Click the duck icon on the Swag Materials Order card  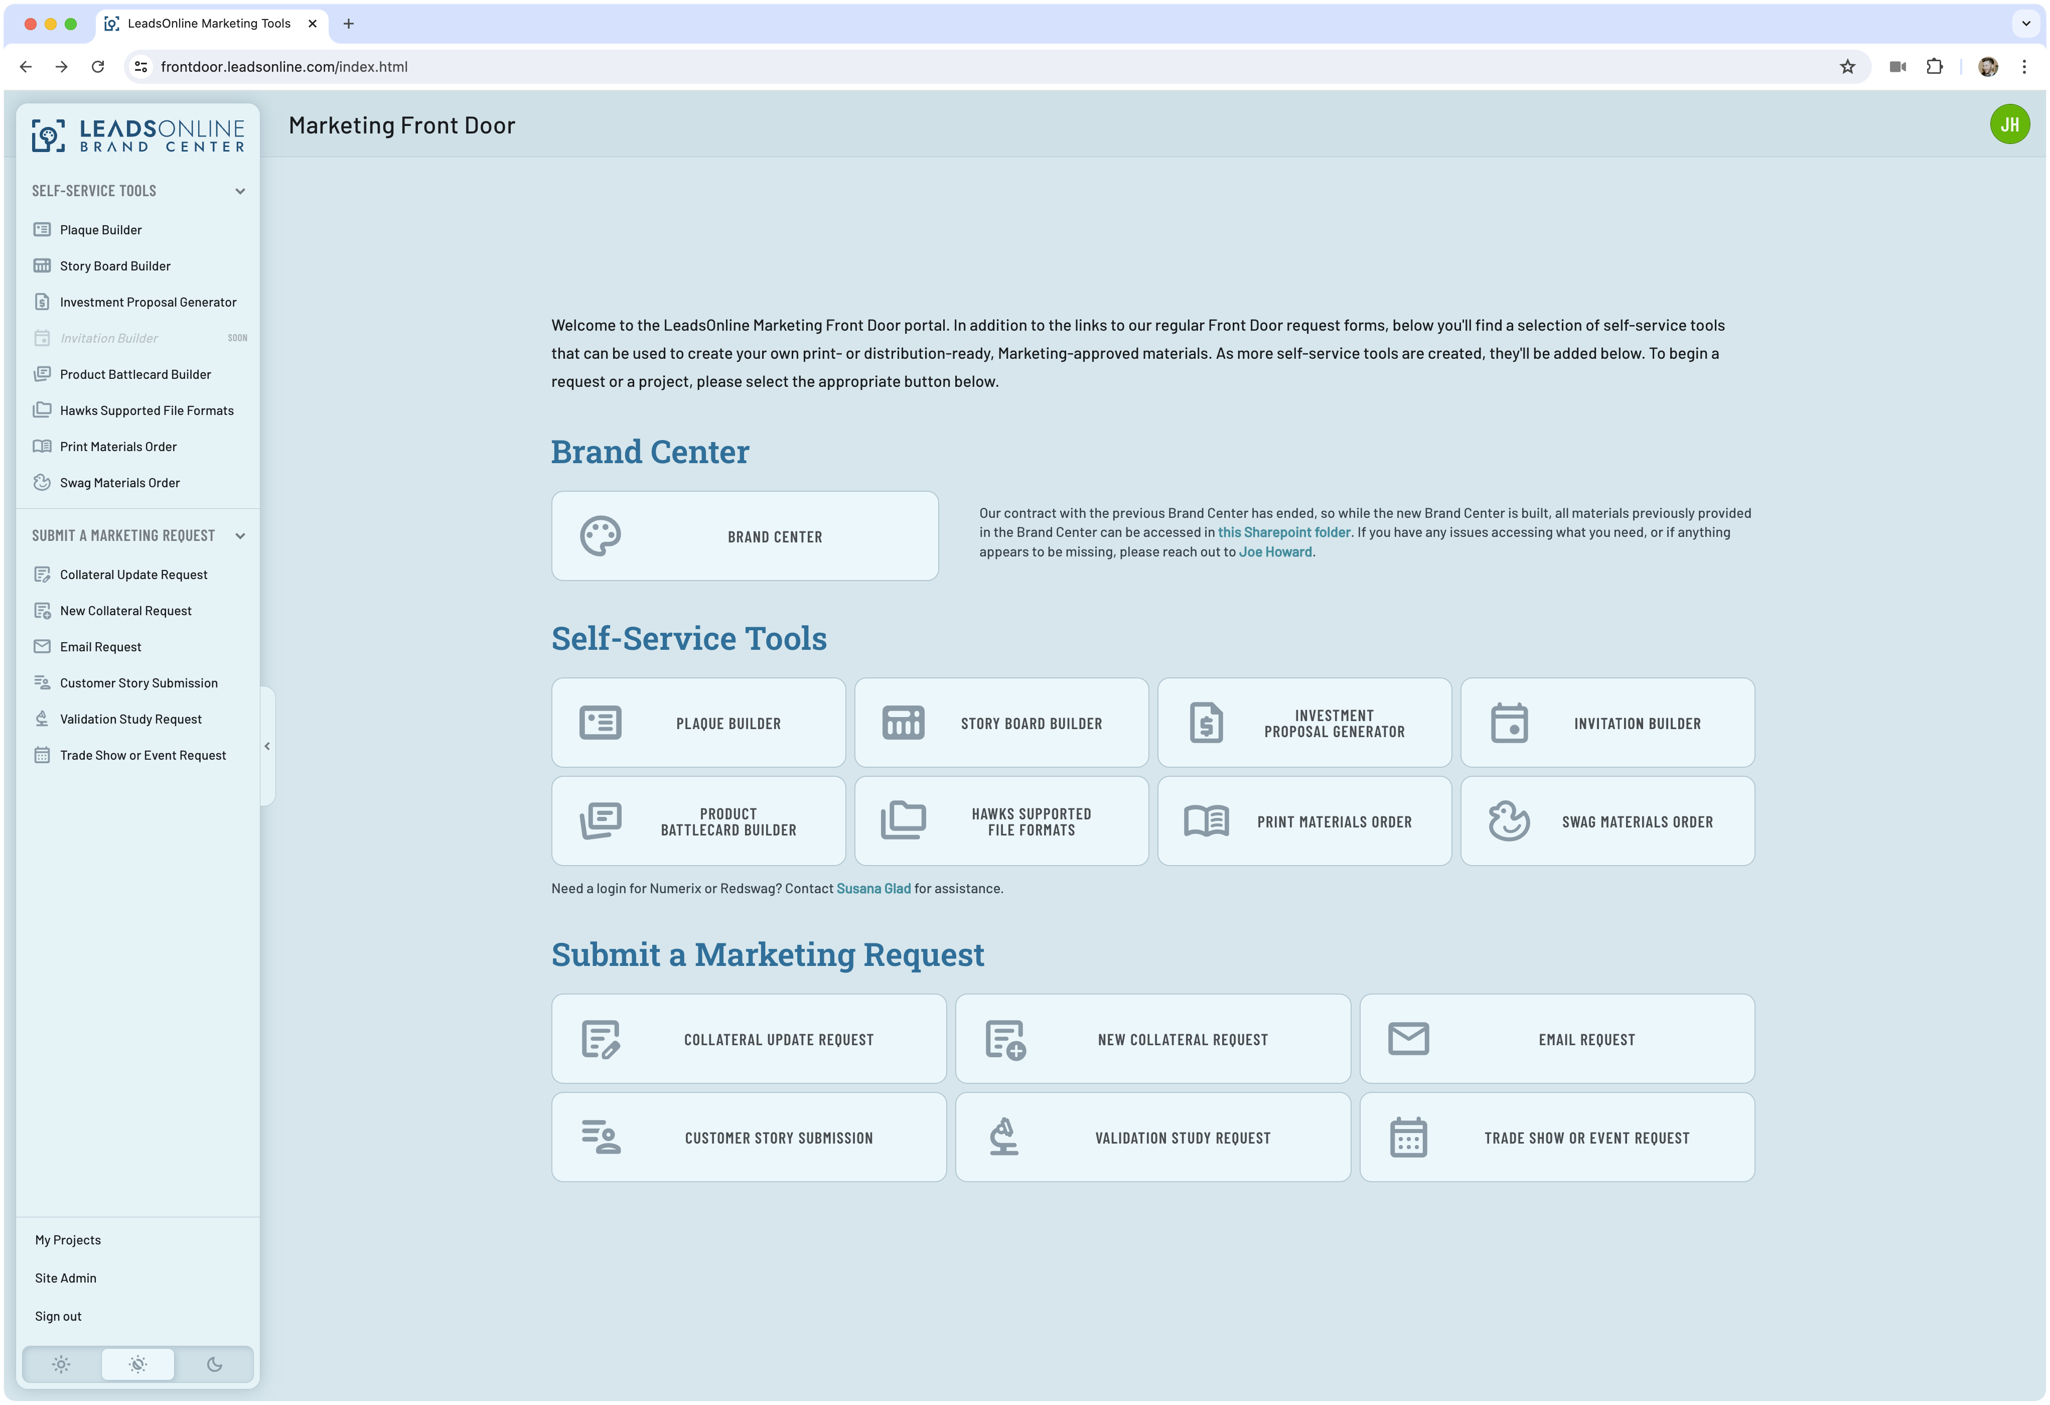coord(1509,821)
